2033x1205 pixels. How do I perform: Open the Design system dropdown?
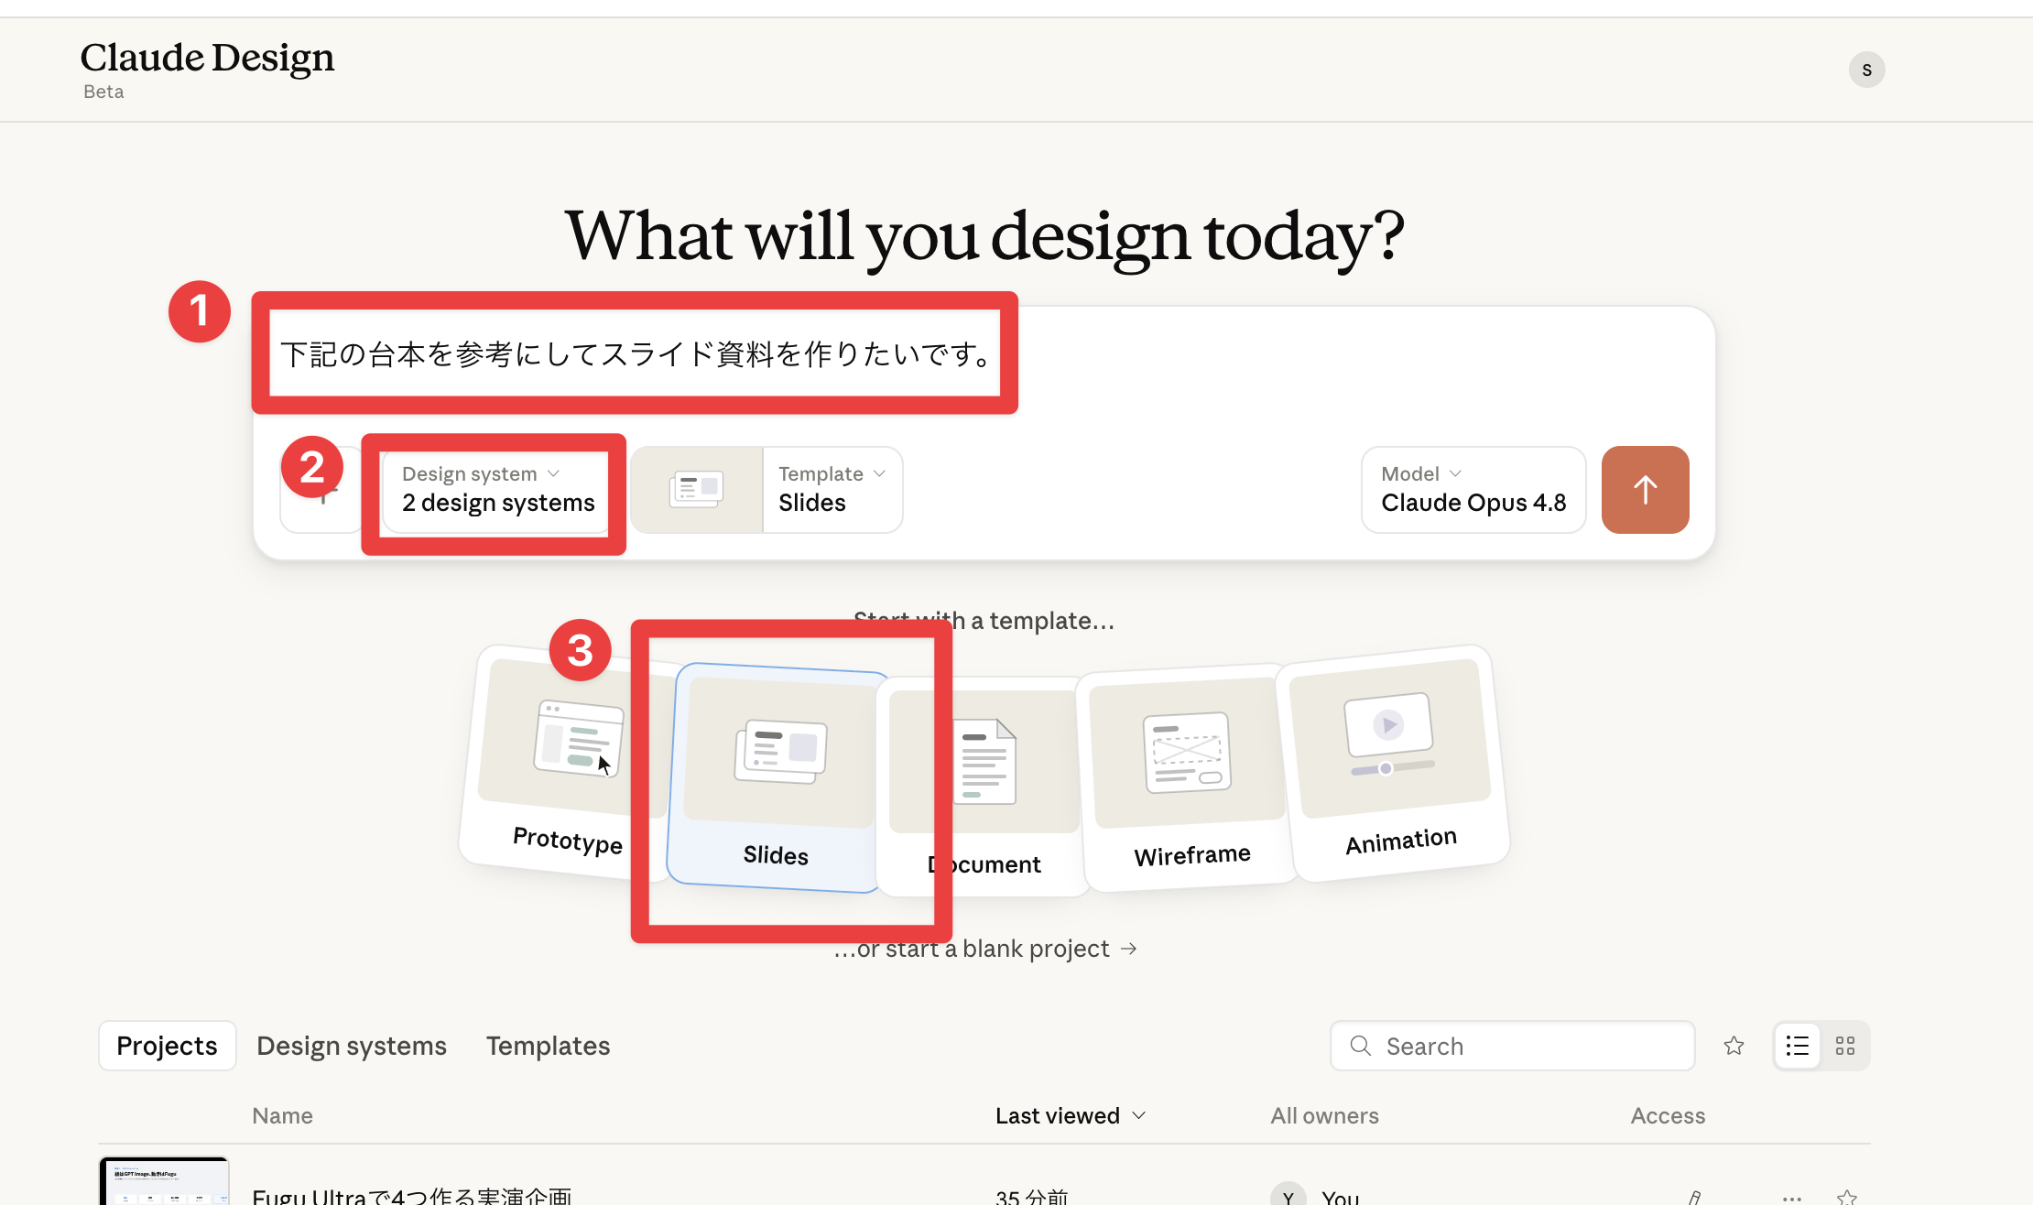point(497,490)
